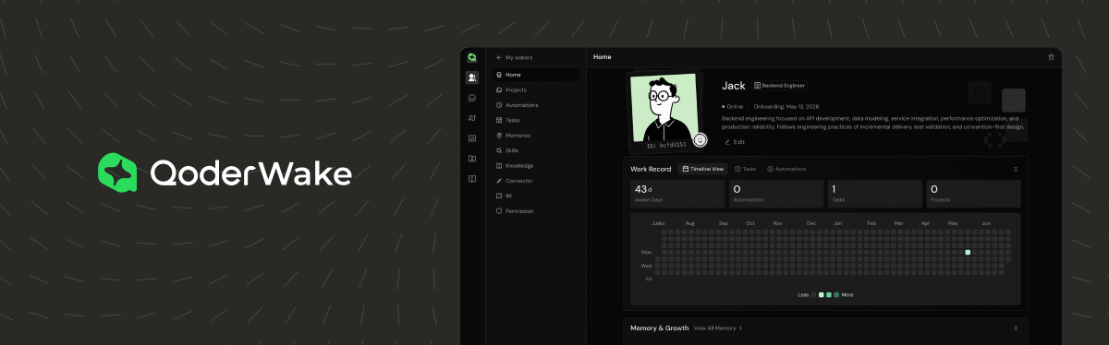
Task: Open Permission in the sidebar
Action: (x=536, y=211)
